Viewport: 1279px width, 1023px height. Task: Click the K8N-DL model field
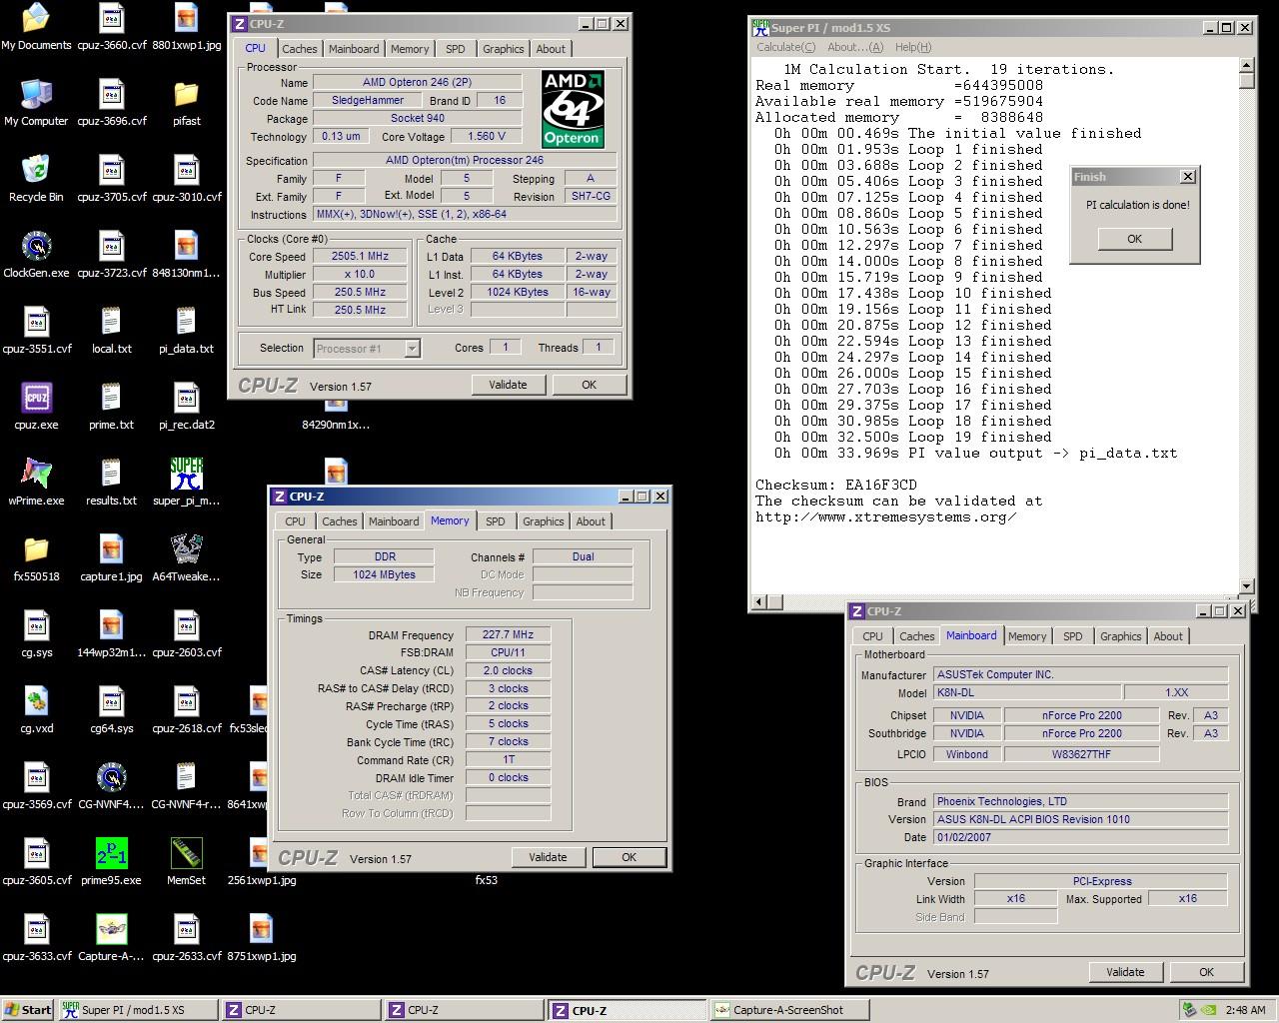click(1026, 692)
